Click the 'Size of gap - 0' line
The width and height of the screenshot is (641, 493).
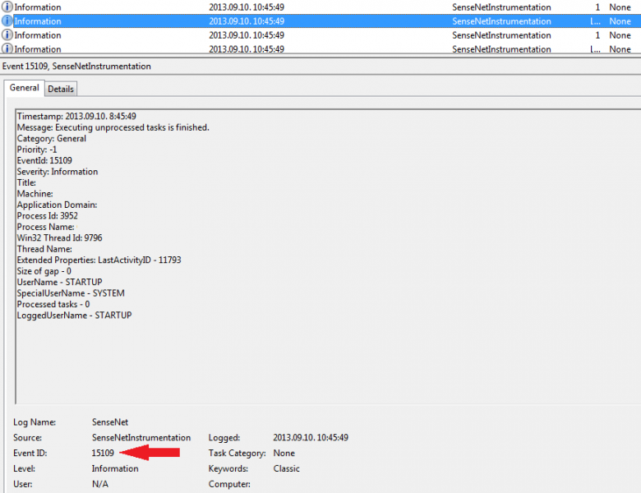[x=44, y=271]
